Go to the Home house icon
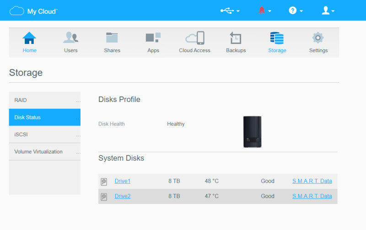The image size is (366, 230). coord(29,38)
